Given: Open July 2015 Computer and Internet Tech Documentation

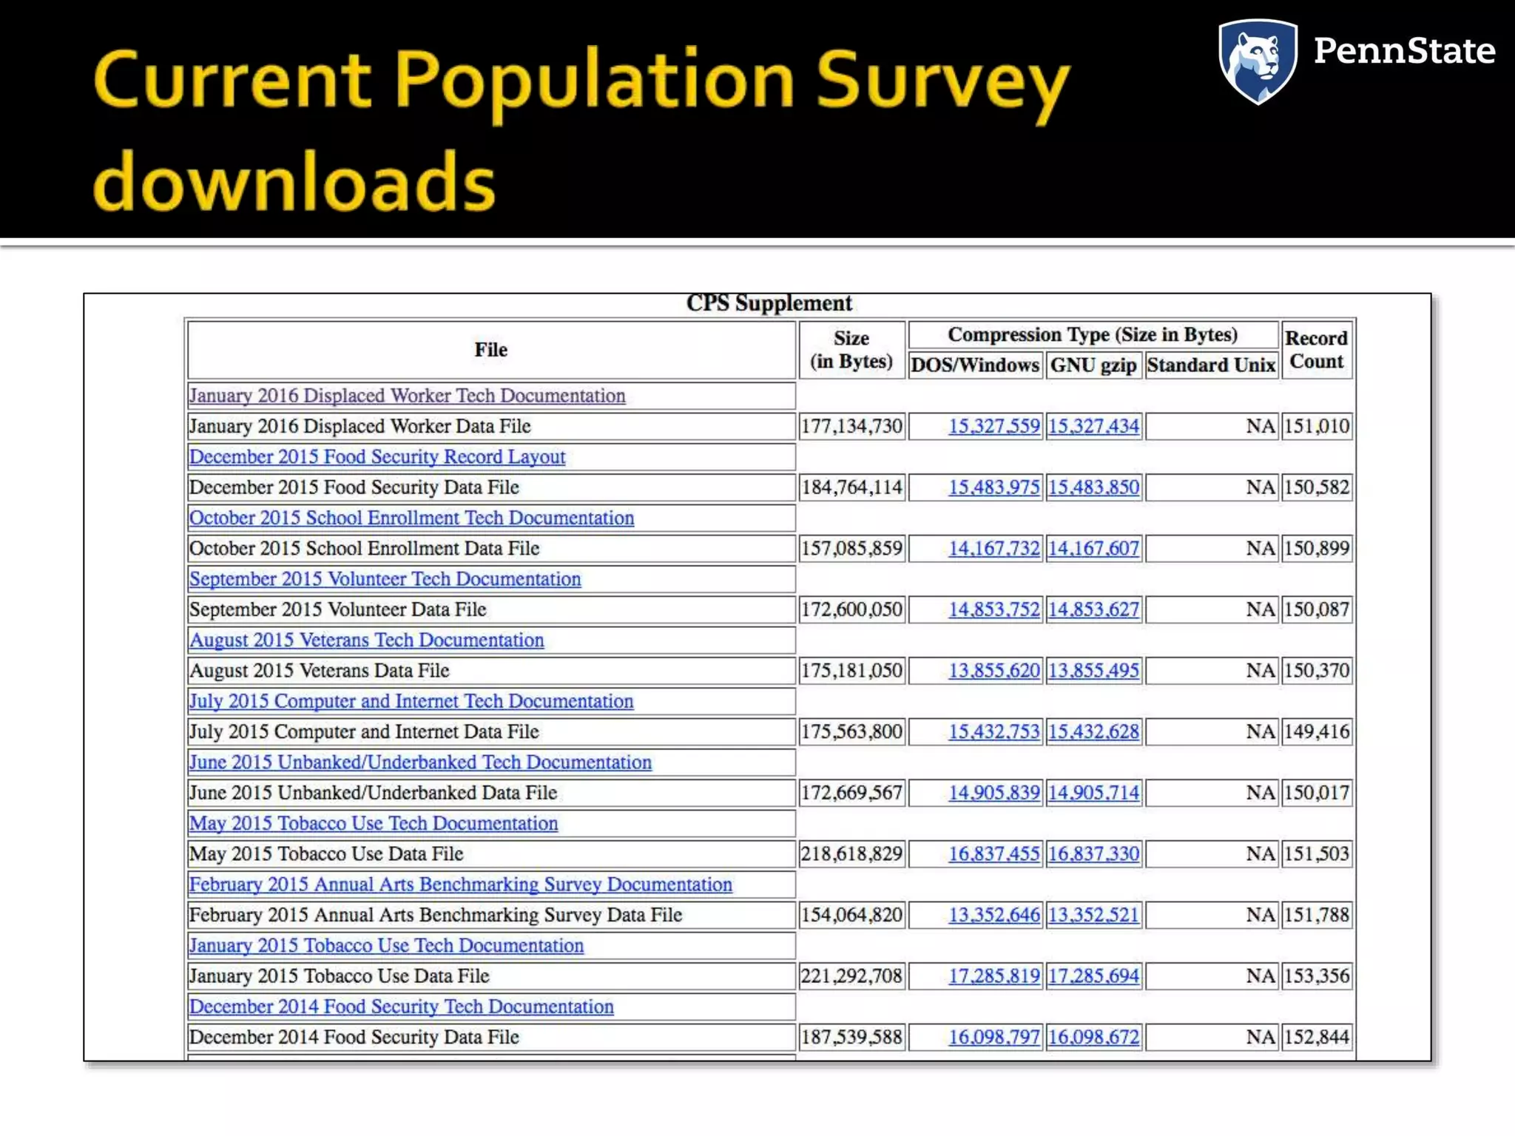Looking at the screenshot, I should tap(411, 701).
